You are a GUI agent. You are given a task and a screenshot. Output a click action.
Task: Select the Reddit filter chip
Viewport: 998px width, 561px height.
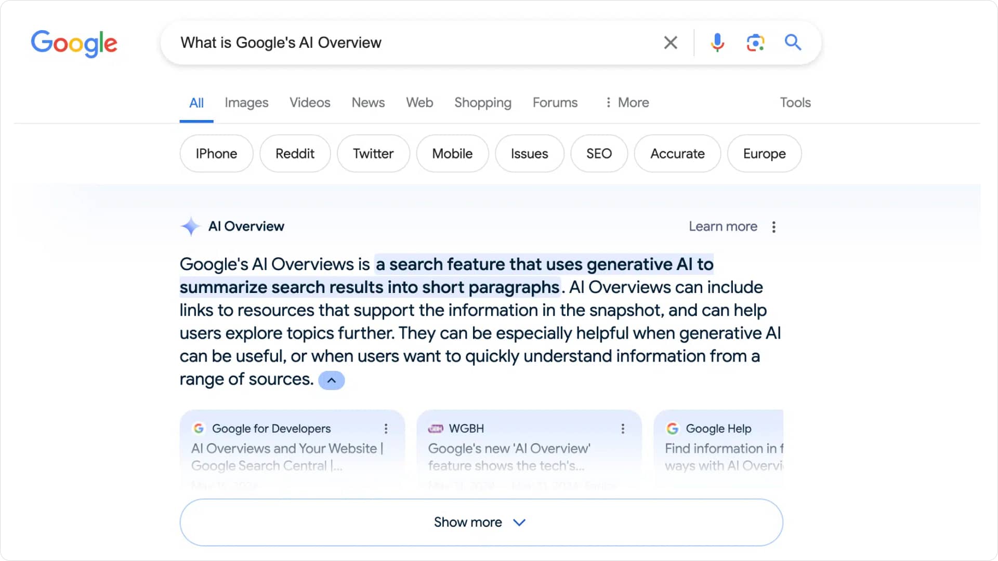pyautogui.click(x=295, y=153)
